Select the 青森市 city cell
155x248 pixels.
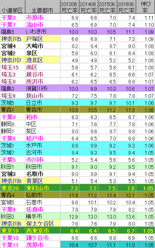coord(43,110)
